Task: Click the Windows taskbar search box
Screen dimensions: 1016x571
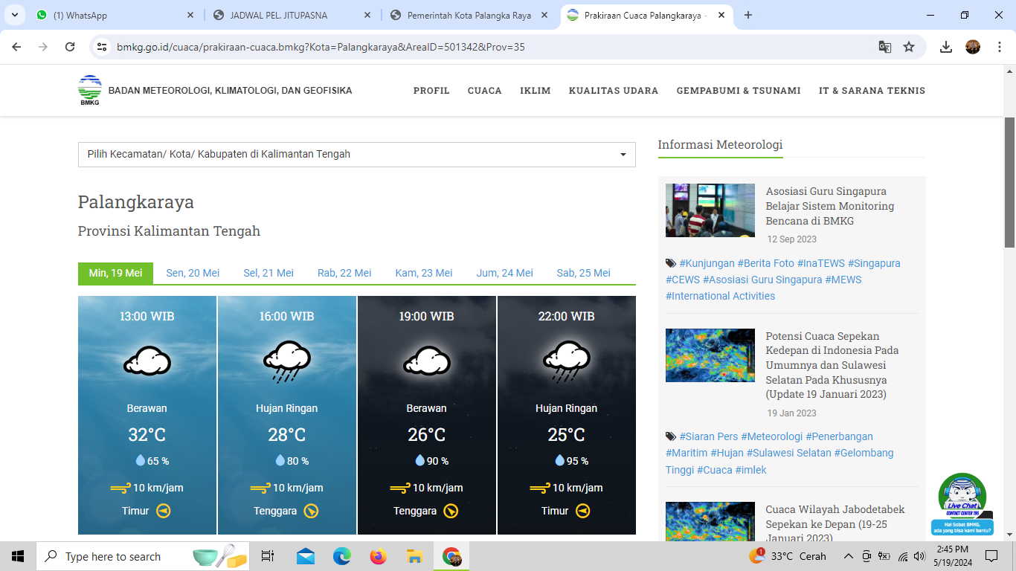Action: click(x=142, y=556)
